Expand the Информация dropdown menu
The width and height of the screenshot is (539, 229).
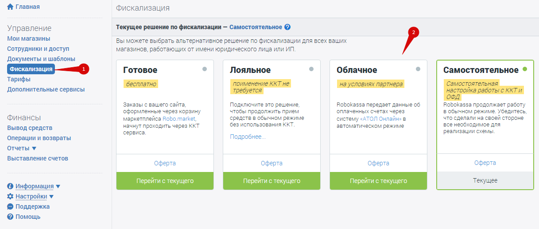pyautogui.click(x=58, y=186)
